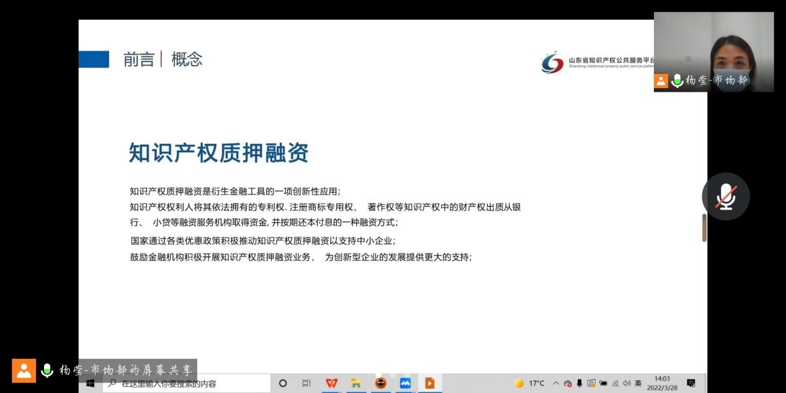
Task: Click the microphone icon in the system tray
Action: [578, 383]
